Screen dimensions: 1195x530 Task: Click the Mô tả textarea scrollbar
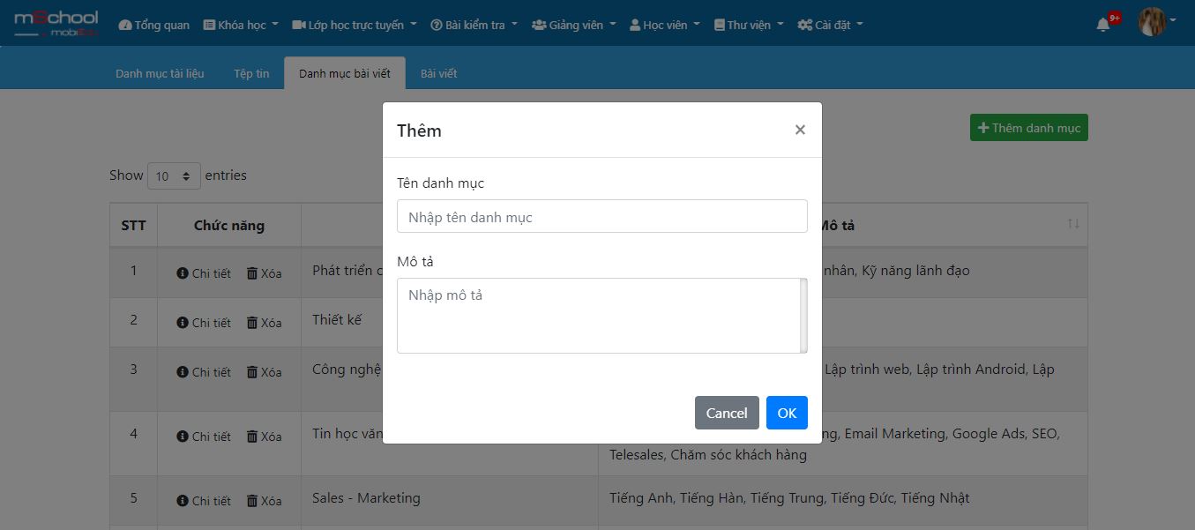tap(803, 316)
